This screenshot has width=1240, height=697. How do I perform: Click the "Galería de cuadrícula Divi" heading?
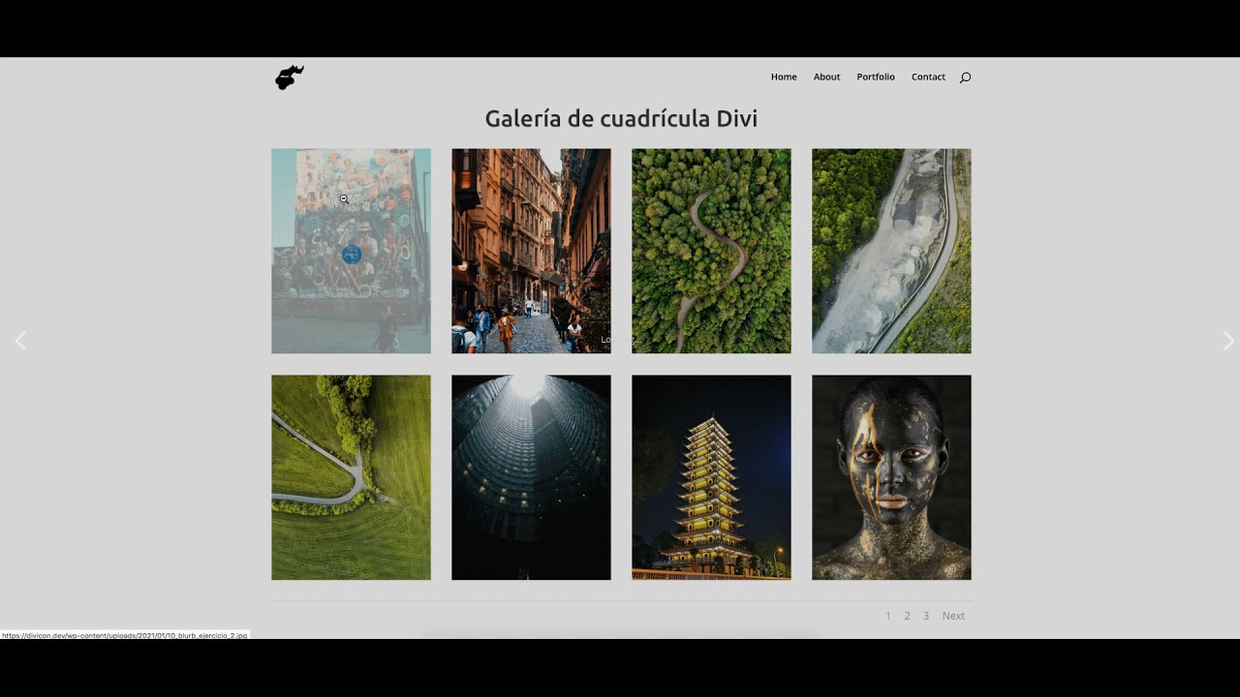621,119
